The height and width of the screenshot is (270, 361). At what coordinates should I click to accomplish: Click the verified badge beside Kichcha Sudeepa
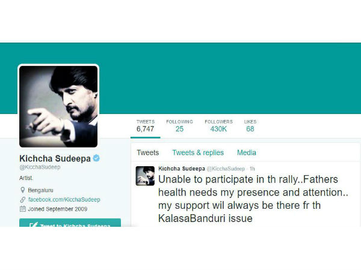coord(96,158)
